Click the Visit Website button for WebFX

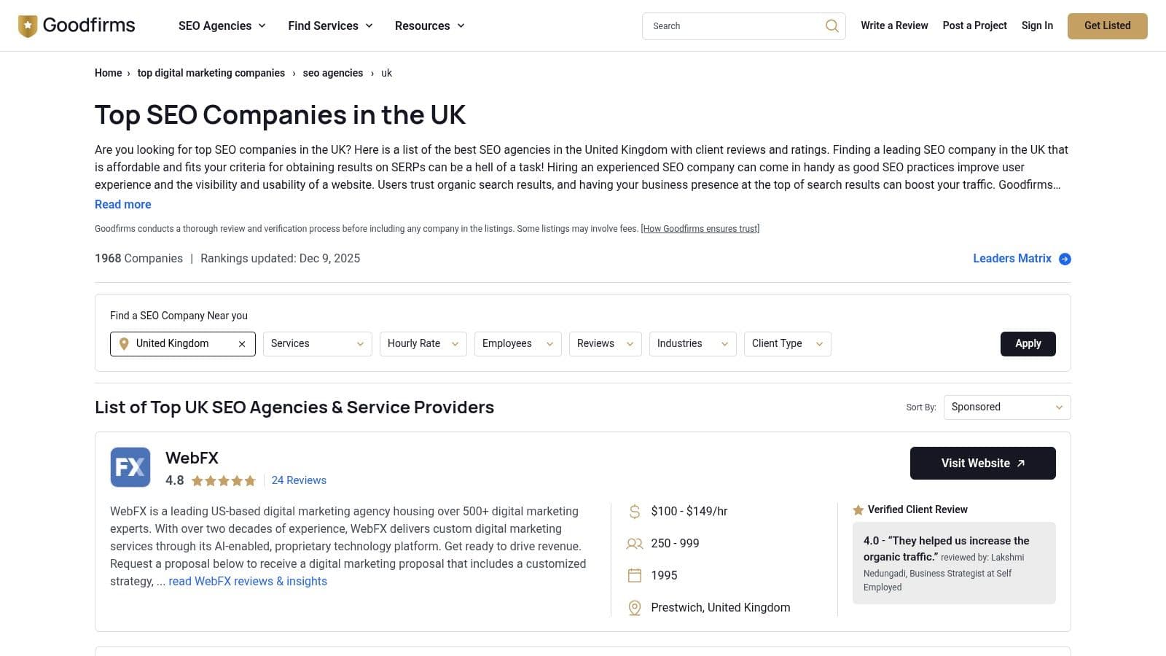(982, 464)
